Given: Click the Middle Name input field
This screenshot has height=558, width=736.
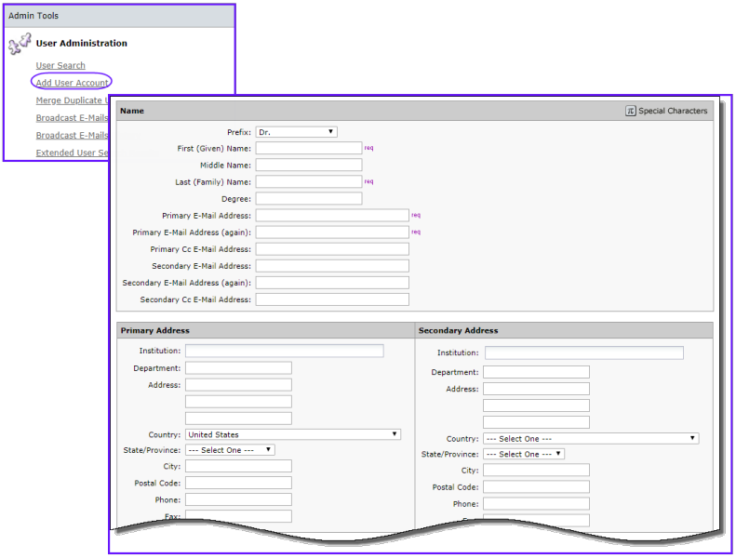Looking at the screenshot, I should (x=308, y=165).
